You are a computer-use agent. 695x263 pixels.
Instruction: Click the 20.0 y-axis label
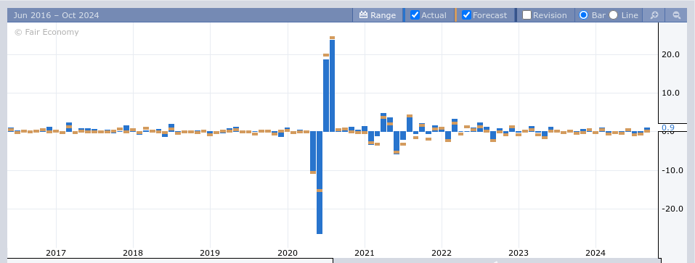tap(670, 54)
